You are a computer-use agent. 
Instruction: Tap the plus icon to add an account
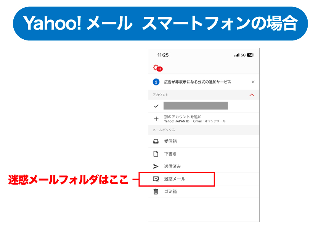(x=156, y=119)
